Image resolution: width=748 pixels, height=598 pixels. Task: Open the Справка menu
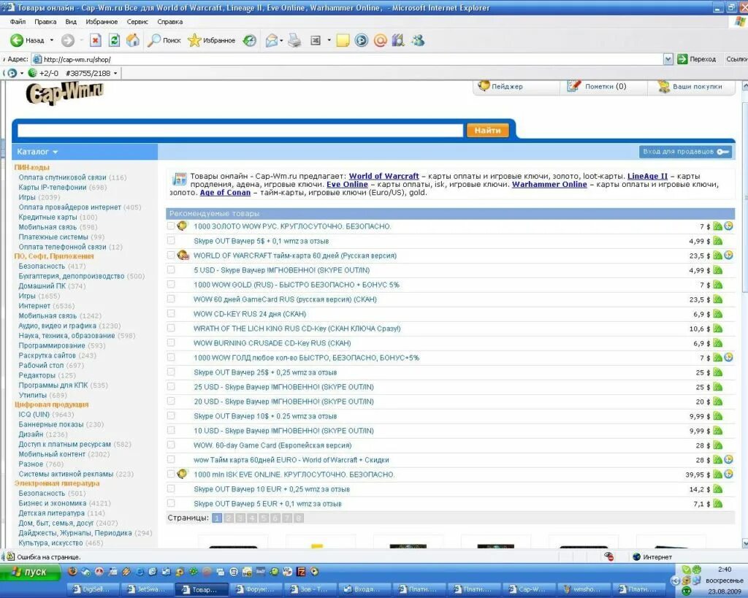click(x=169, y=21)
